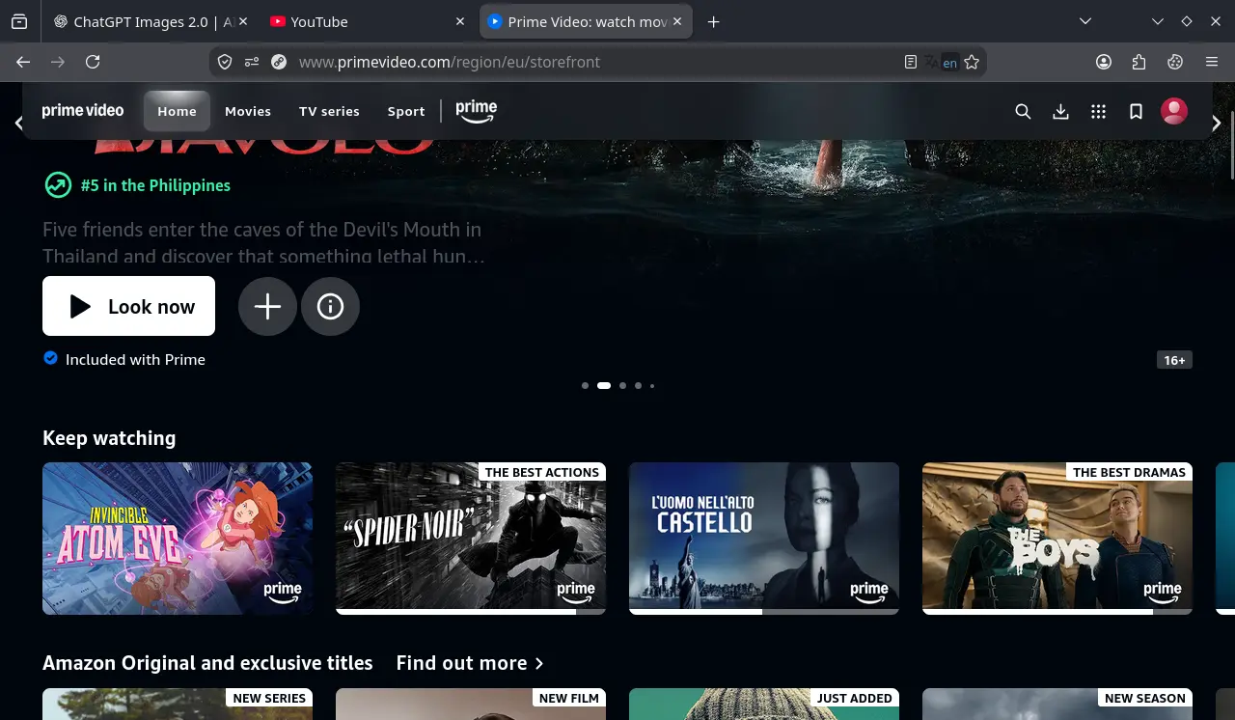This screenshot has width=1235, height=720.
Task: Toggle reader view in the address bar
Action: [910, 62]
